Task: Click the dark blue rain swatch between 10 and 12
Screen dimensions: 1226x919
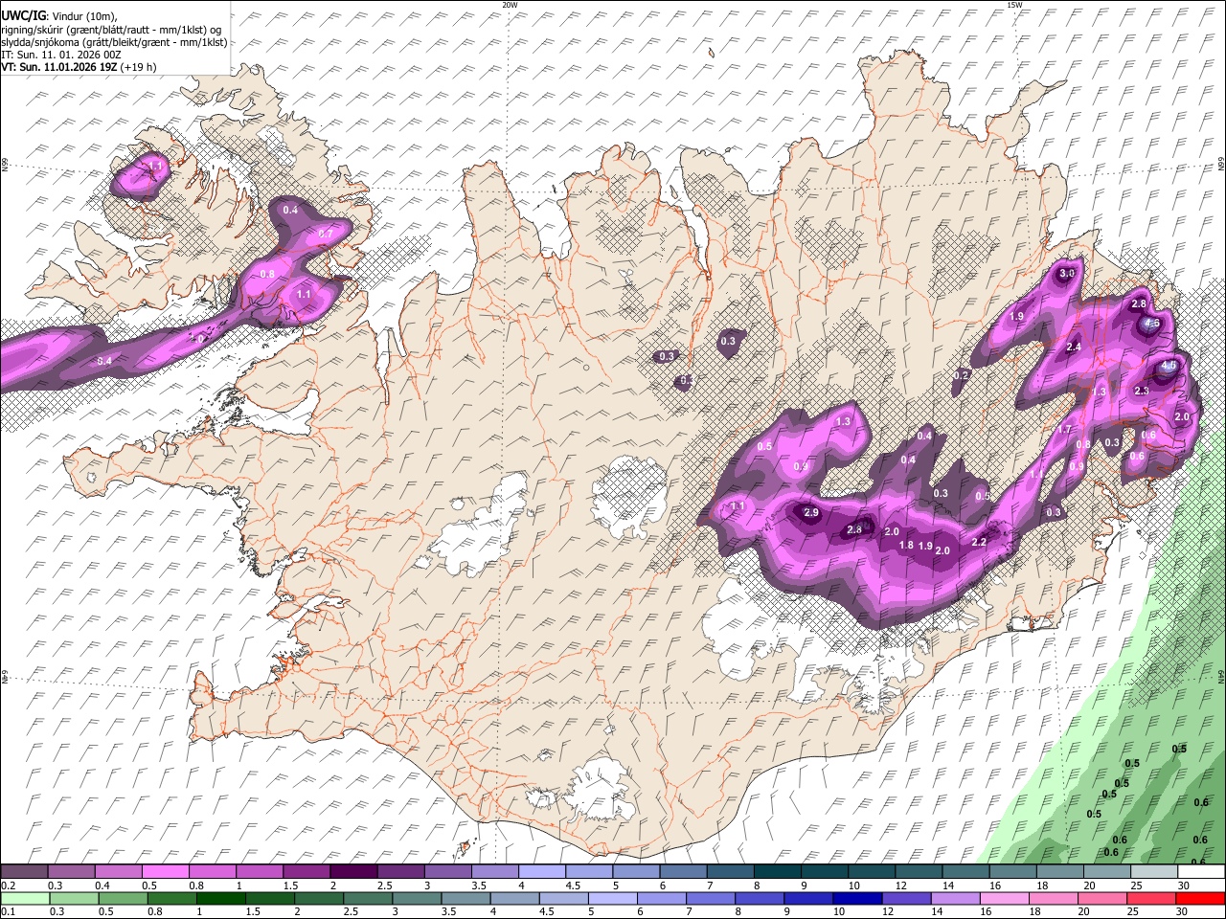Action: point(856,899)
